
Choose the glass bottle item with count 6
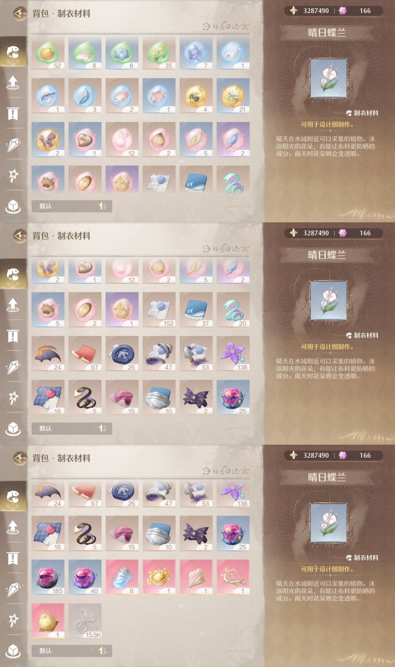[122, 577]
